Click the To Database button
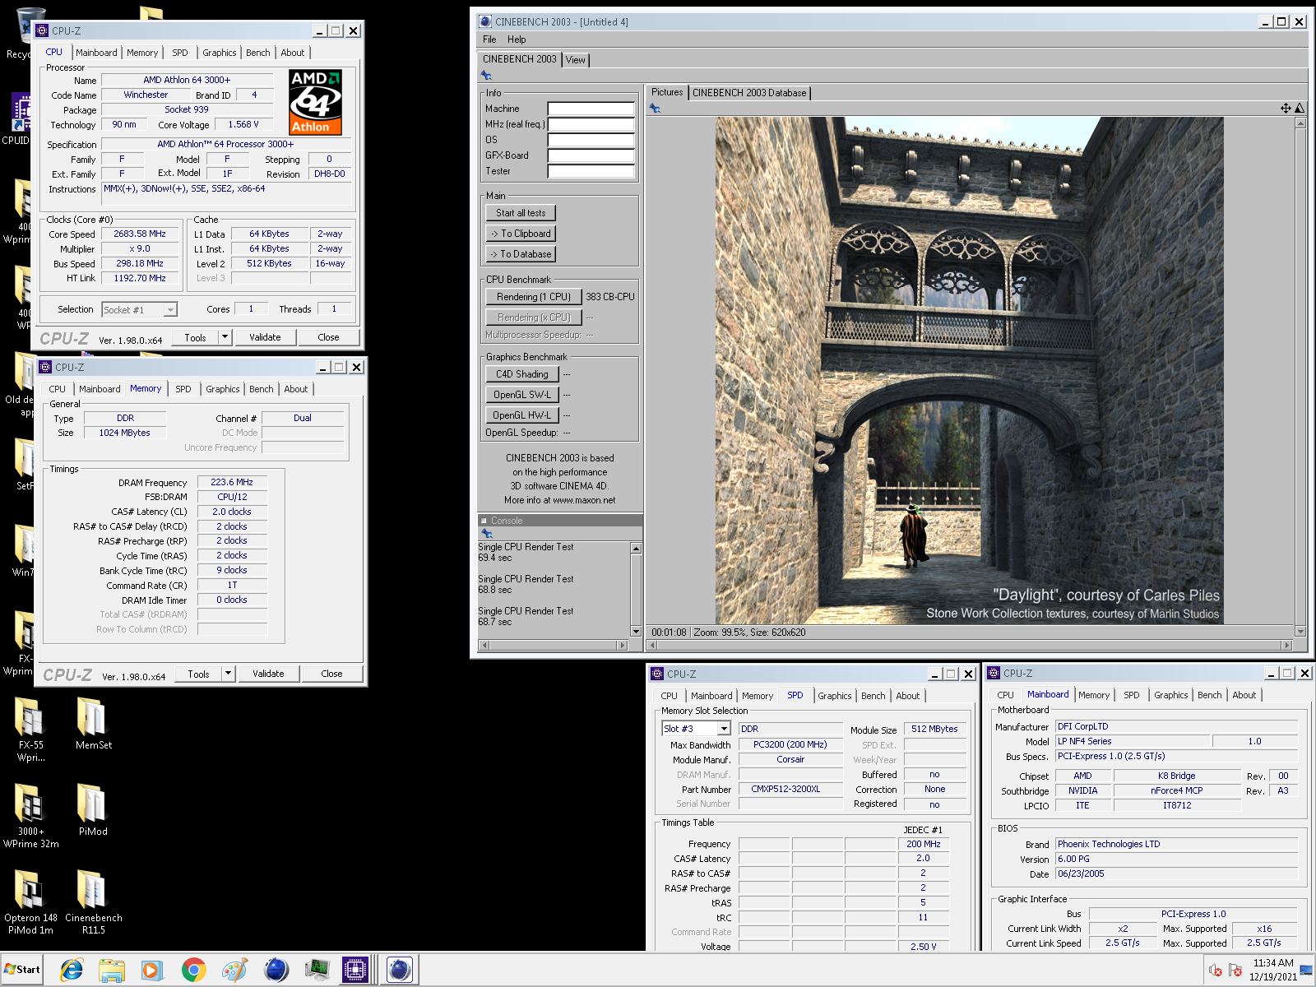 [x=521, y=254]
